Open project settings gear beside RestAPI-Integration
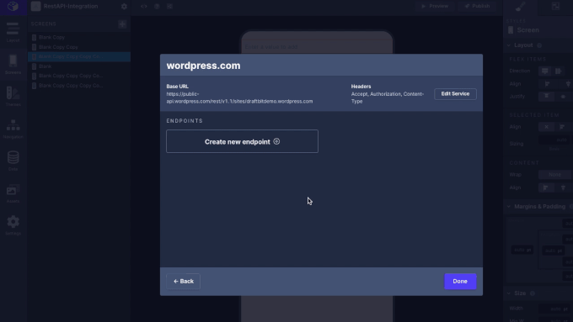This screenshot has width=573, height=322. pos(124,7)
